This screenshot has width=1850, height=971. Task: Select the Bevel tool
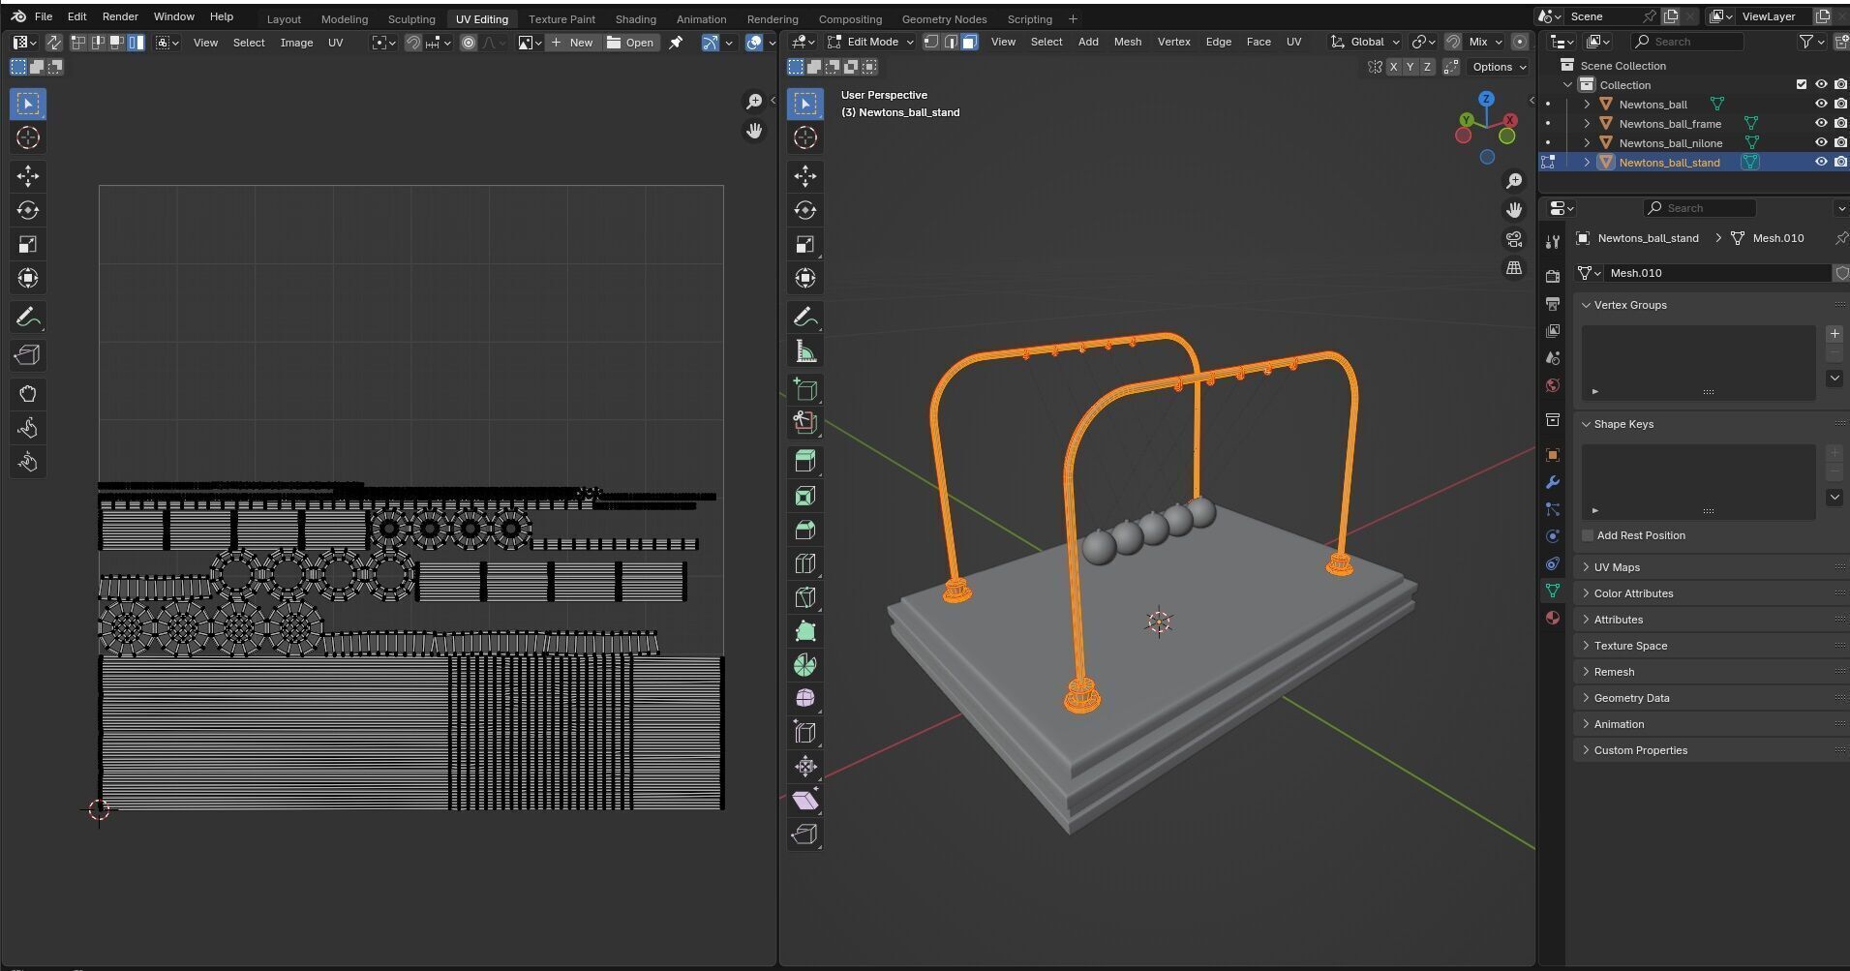tap(804, 530)
